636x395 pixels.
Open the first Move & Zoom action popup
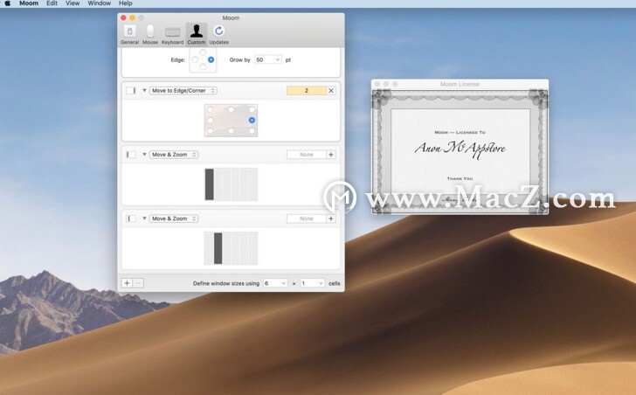pyautogui.click(x=174, y=155)
